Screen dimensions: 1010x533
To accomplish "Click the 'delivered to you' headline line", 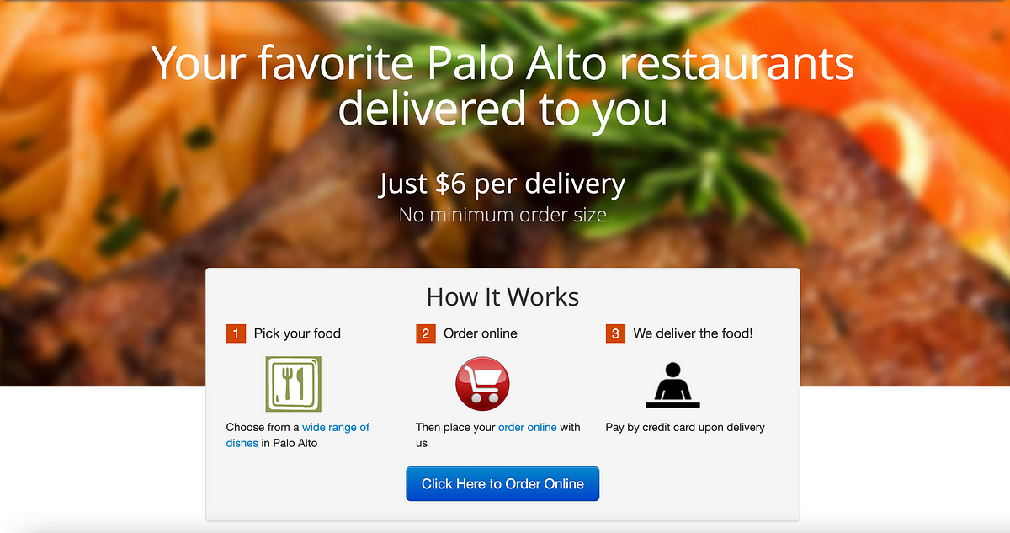I will click(x=502, y=110).
